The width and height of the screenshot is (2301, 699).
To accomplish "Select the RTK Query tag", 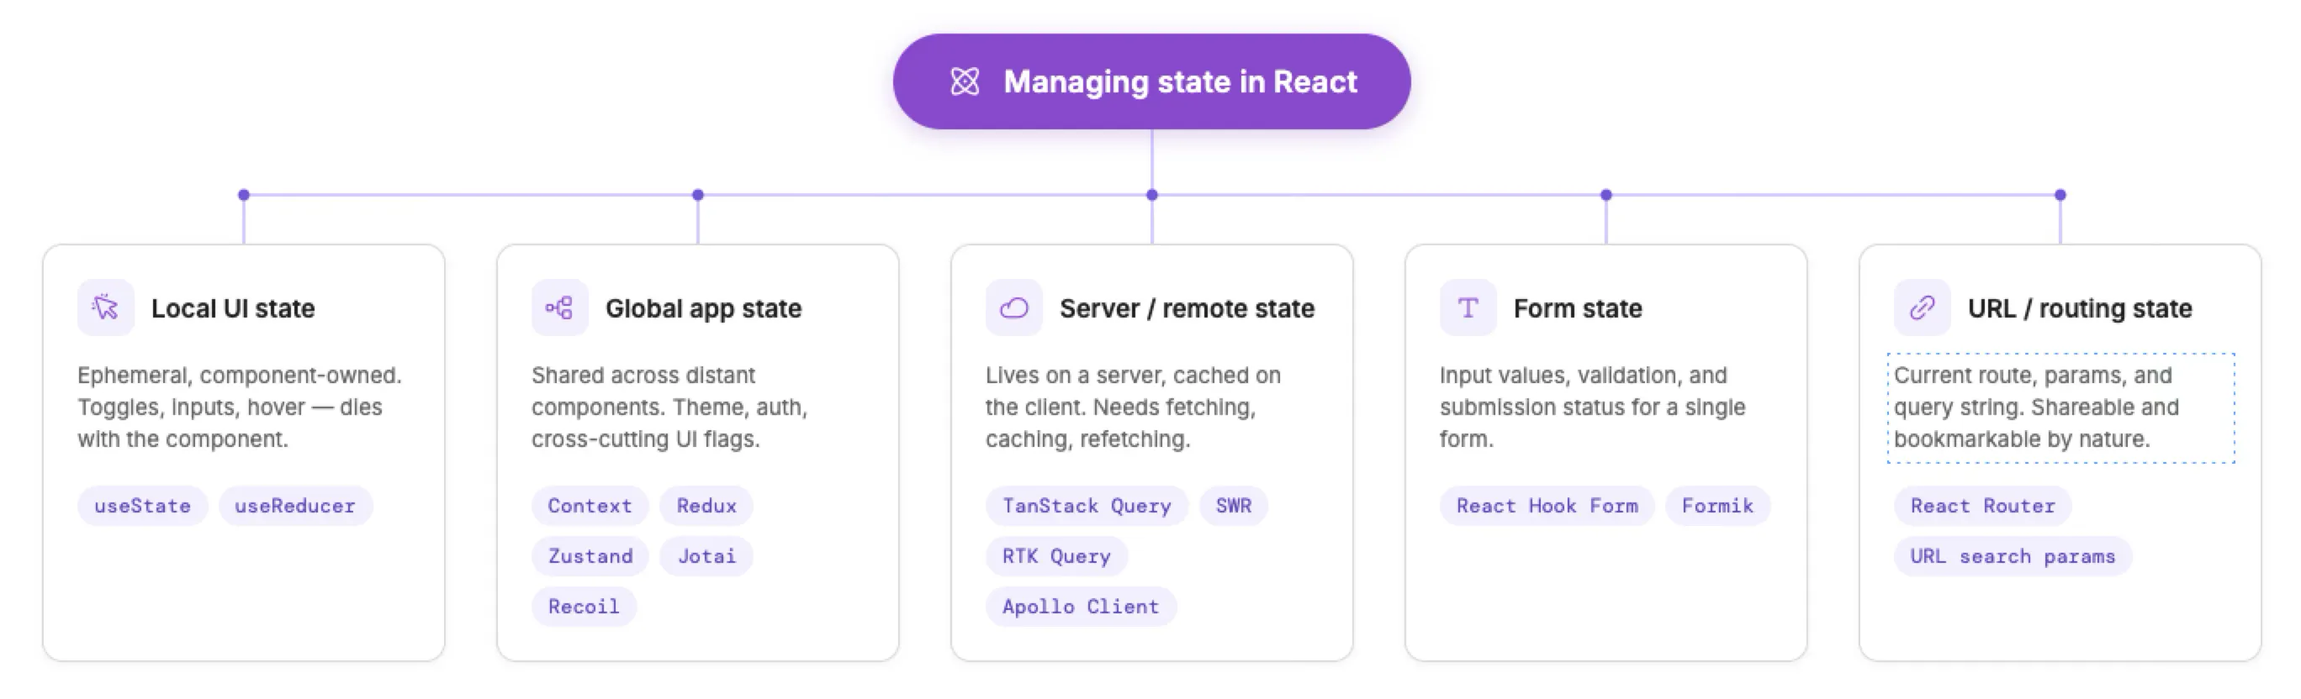I will click(1056, 556).
